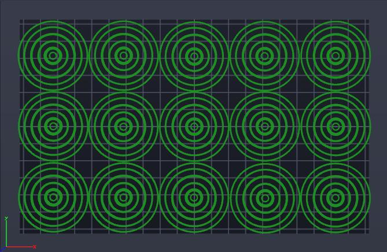Screen dimensions: 387x252
Task: Pick the innermost circle of the bottom-left target
Action: 53,197
